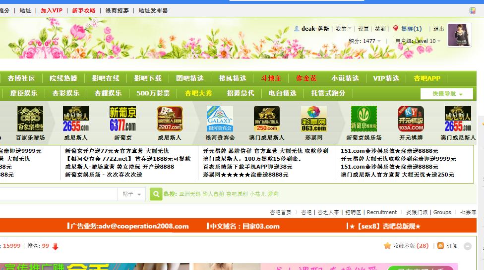Click the star icon beside 收藏本版
Screen dimensions: 484x270
[x=387, y=245]
